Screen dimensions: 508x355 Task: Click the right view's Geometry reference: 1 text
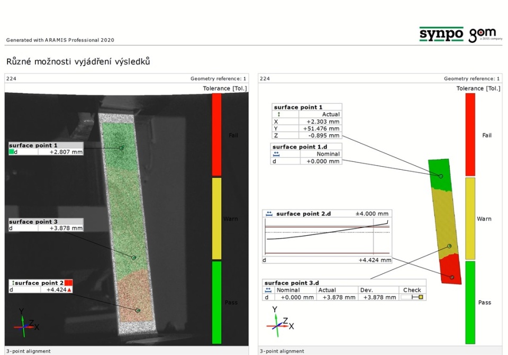point(471,79)
